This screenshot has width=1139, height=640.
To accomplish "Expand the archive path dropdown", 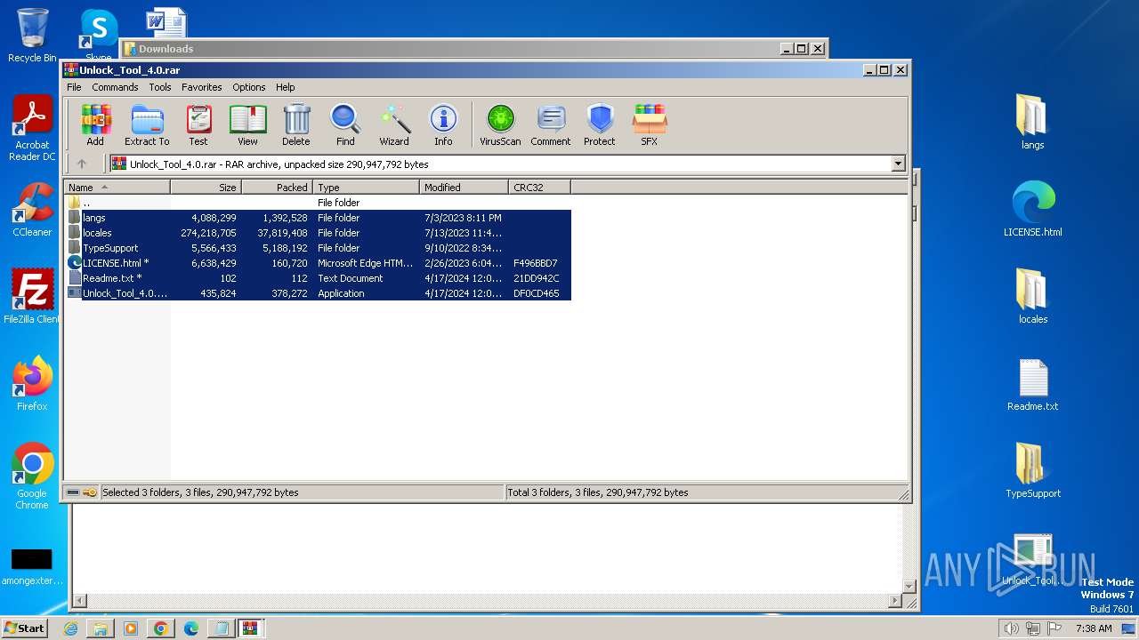I will (898, 164).
